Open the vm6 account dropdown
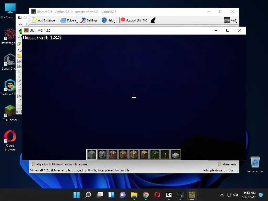 (x=230, y=20)
